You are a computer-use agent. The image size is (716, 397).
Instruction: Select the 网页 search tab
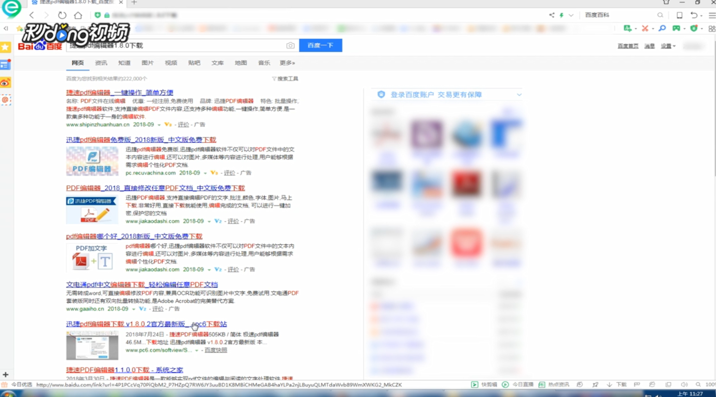(x=78, y=63)
